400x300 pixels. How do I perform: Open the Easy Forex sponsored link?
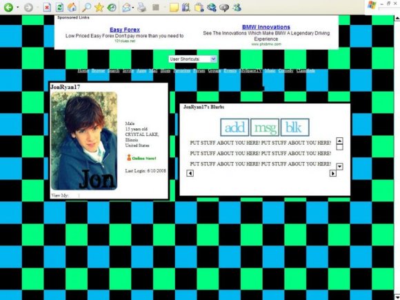pyautogui.click(x=125, y=30)
